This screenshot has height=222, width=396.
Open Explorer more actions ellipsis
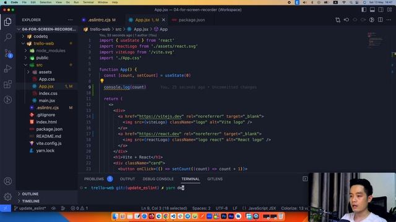[x=70, y=20]
